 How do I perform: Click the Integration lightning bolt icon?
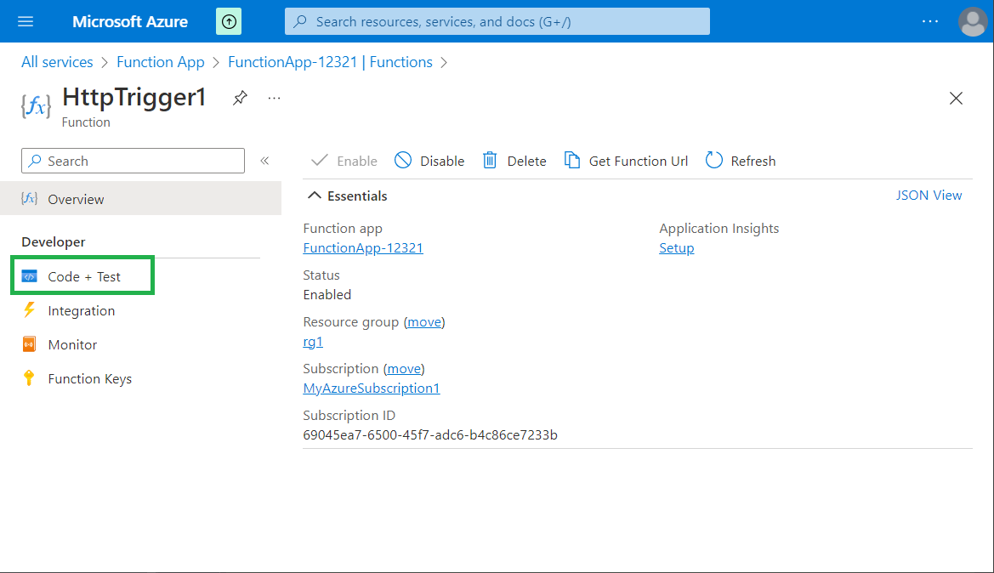[x=29, y=310]
